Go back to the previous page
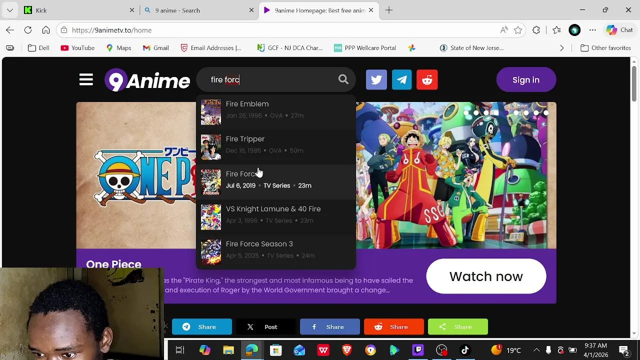 [10, 30]
